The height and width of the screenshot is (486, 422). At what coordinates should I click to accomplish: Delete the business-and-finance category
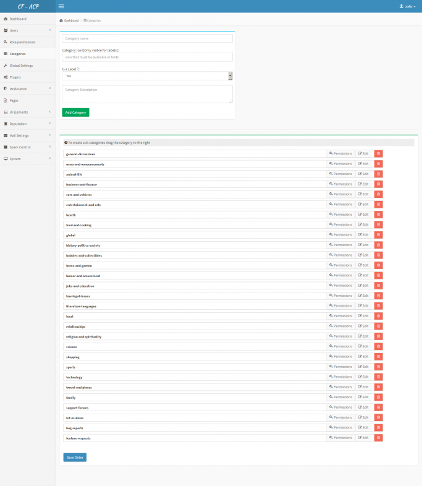378,184
